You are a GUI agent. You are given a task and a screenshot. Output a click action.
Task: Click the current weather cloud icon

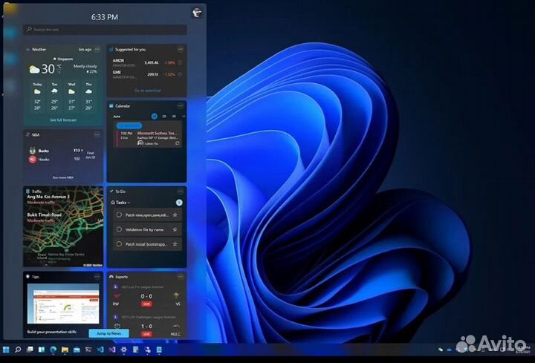[x=34, y=70]
